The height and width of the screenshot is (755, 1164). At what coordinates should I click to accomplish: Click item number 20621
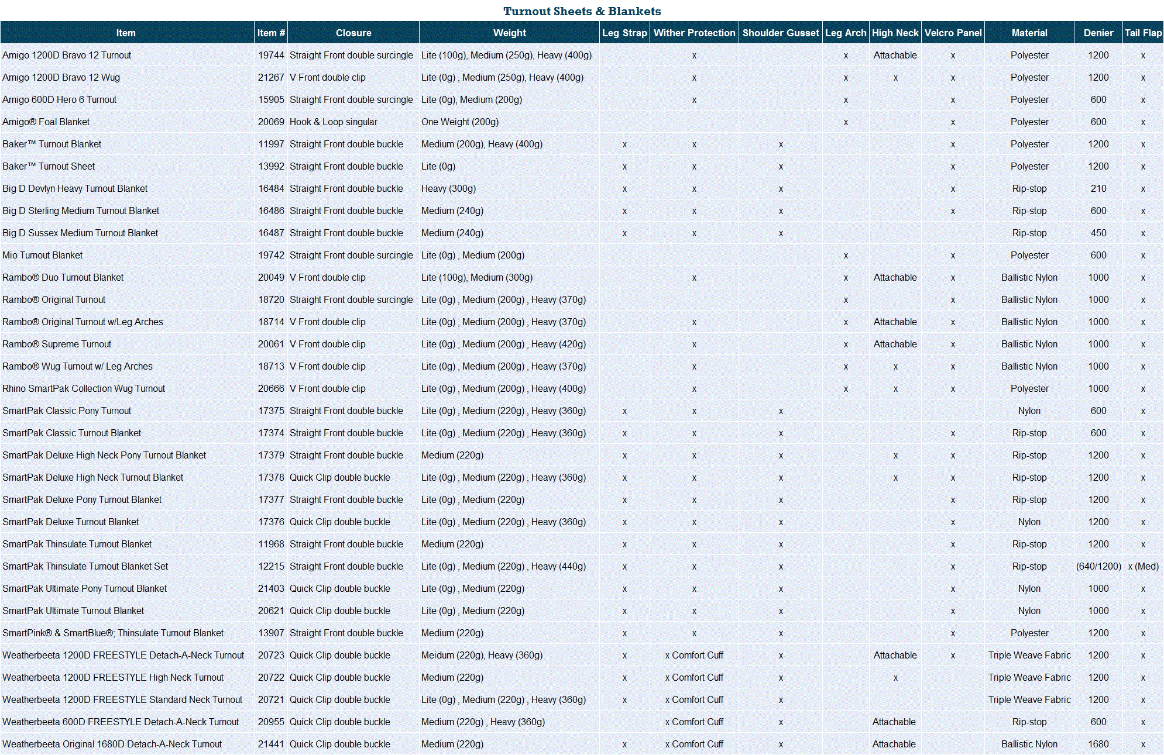(x=271, y=611)
